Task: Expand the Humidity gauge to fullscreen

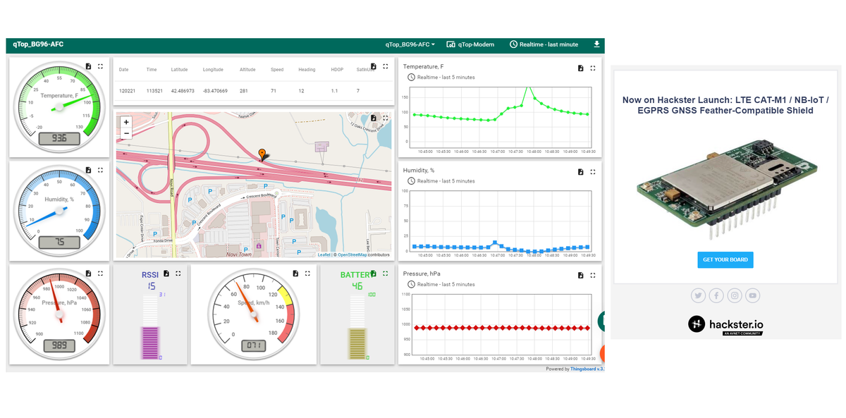Action: pyautogui.click(x=101, y=169)
